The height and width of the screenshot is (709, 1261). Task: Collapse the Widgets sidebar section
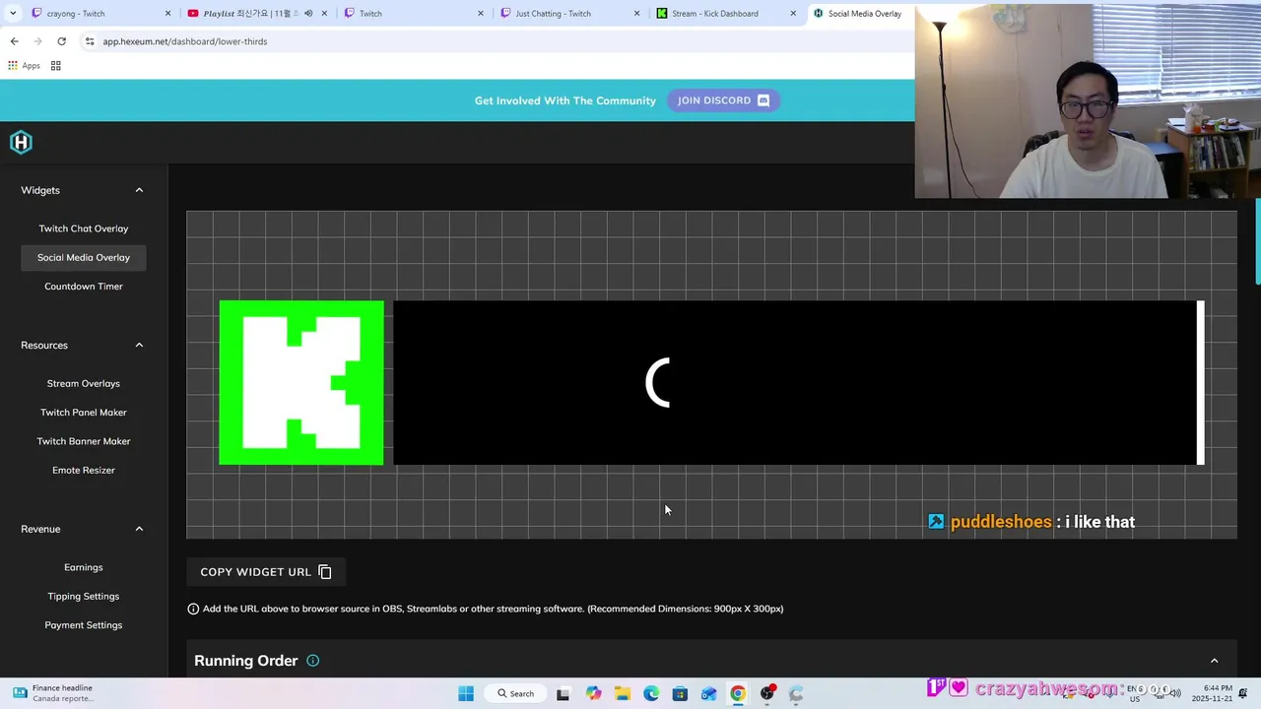pyautogui.click(x=139, y=190)
